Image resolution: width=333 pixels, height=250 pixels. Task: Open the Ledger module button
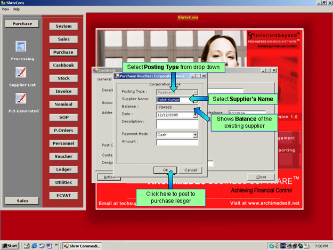63,170
